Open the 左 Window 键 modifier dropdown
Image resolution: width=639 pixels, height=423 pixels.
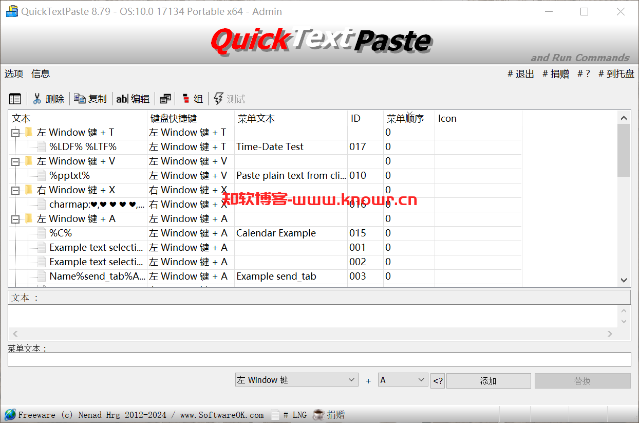point(296,380)
